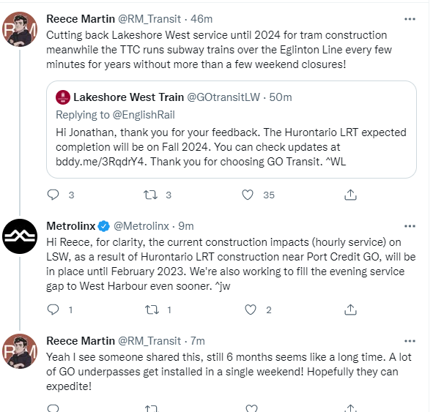
Task: Share Reece Martin's first tweet
Action: tap(350, 195)
